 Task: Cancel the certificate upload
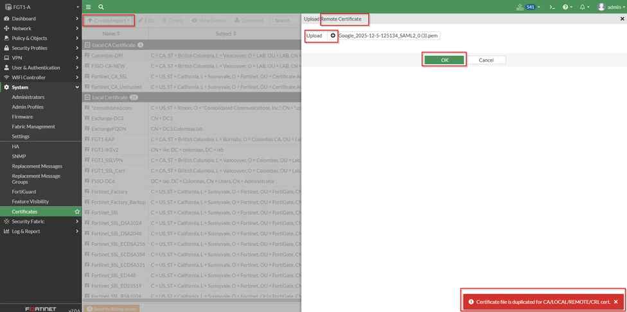point(486,60)
